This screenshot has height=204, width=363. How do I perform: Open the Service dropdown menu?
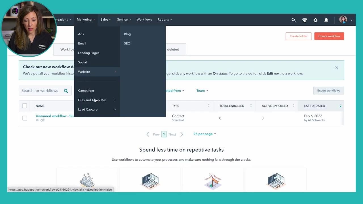124,20
